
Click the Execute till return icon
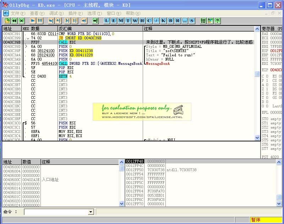84,21
